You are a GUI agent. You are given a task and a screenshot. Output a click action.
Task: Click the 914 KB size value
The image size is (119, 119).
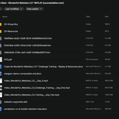(108, 73)
